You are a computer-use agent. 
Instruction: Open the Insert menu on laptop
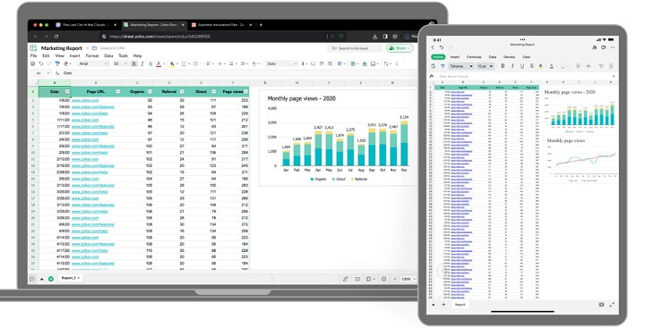pos(75,55)
